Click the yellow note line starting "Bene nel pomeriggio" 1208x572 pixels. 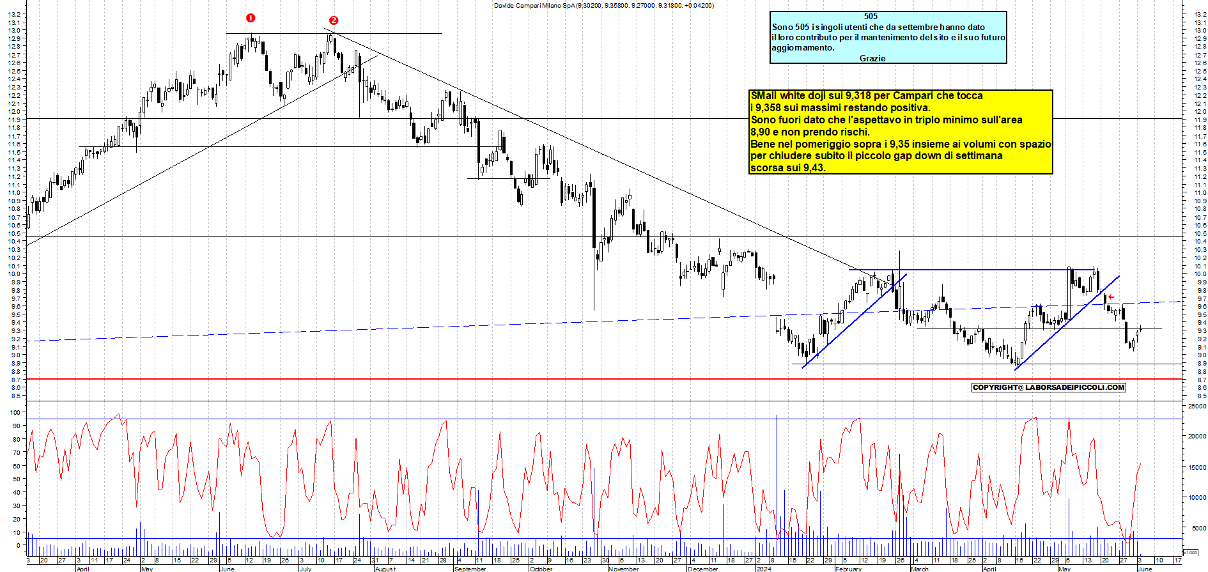(x=901, y=144)
